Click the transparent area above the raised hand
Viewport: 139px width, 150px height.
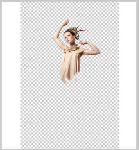click(70, 11)
